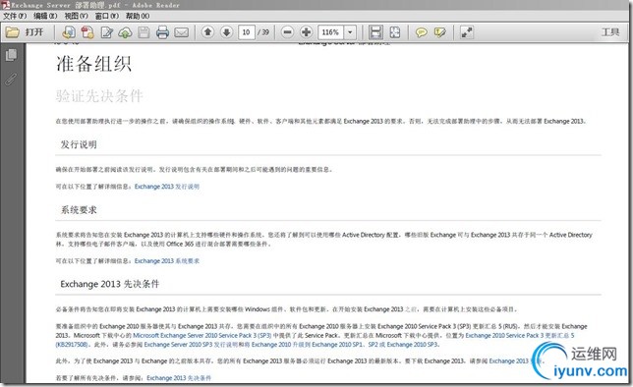Click the 准备组织 page title

pyautogui.click(x=93, y=64)
